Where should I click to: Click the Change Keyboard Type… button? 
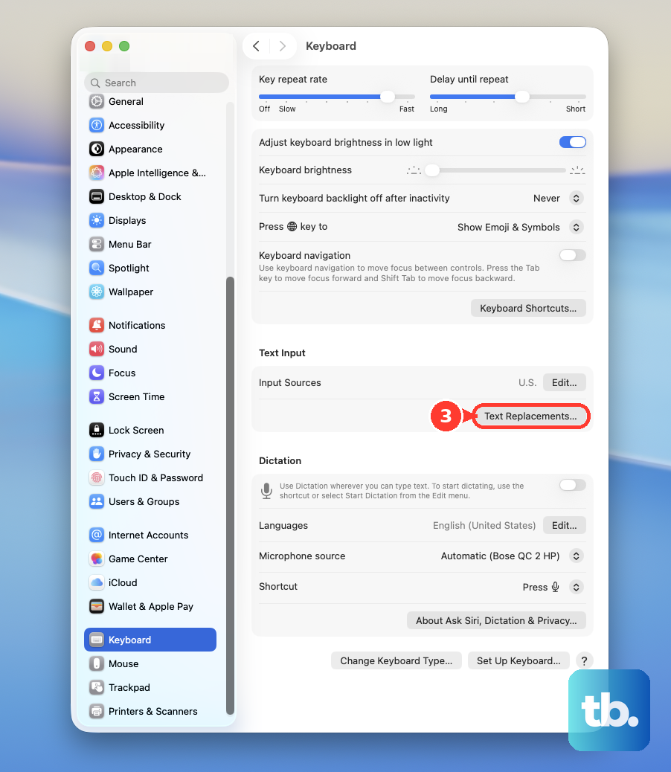click(x=396, y=660)
